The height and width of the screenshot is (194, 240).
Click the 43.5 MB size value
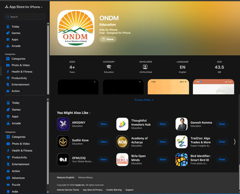219,67
